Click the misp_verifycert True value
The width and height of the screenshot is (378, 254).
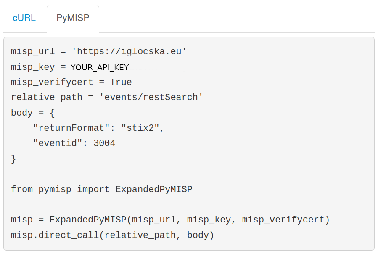[x=121, y=82]
